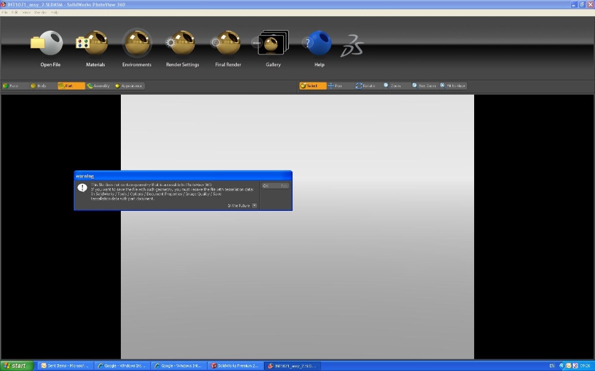Expand the 'In the future' dropdown
Image resolution: width=595 pixels, height=371 pixels.
[254, 205]
